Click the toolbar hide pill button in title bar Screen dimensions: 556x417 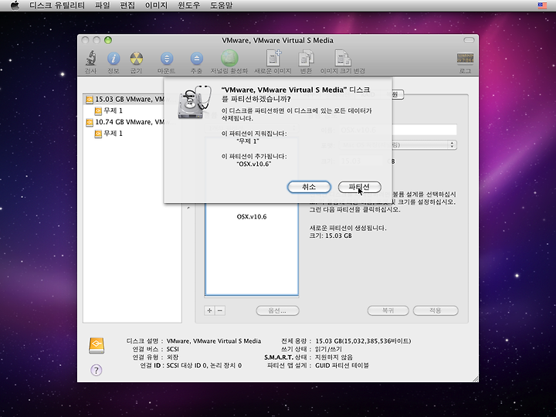(469, 40)
